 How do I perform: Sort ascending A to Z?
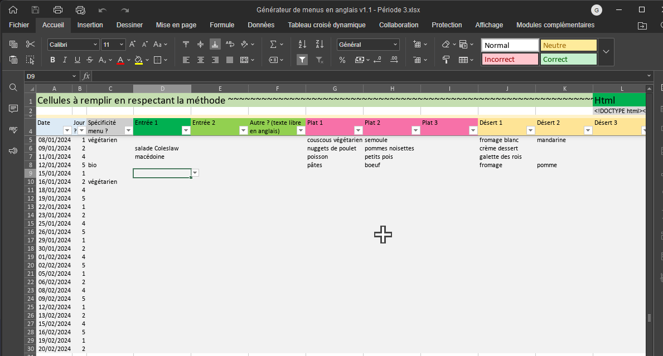[302, 45]
